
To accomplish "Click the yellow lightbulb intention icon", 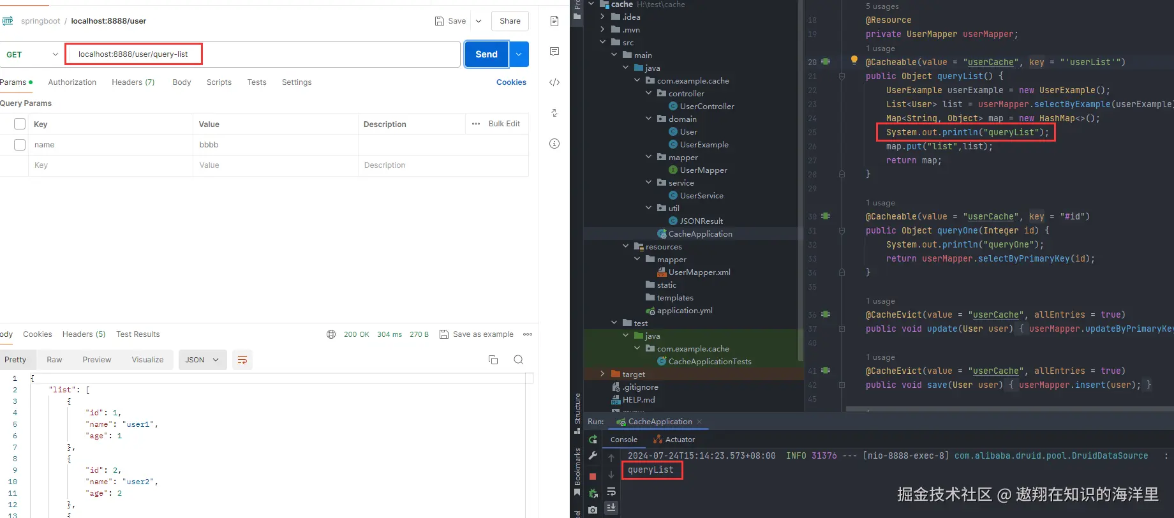I will click(854, 60).
